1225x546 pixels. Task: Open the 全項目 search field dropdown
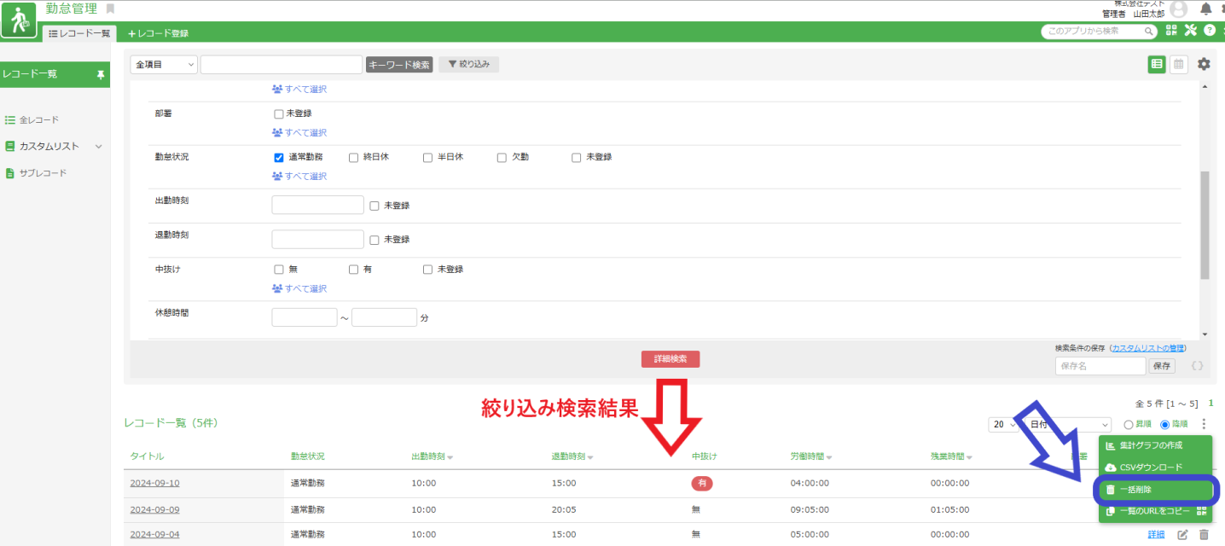164,65
